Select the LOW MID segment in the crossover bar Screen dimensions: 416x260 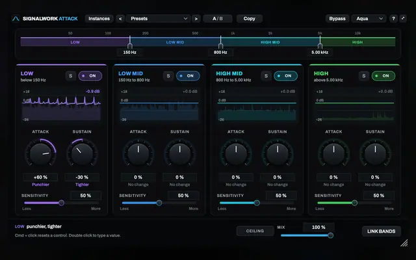coord(175,42)
